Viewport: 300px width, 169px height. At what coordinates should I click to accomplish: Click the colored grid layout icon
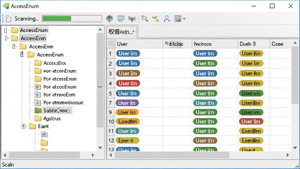[x=178, y=18]
